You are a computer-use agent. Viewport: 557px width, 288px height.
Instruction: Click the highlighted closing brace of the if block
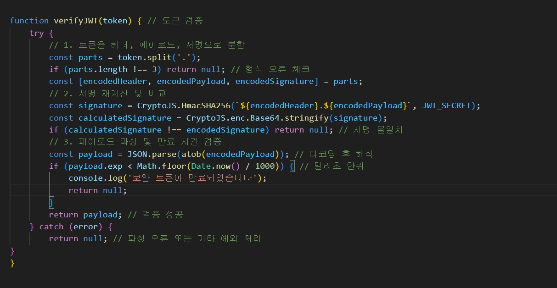click(x=51, y=202)
